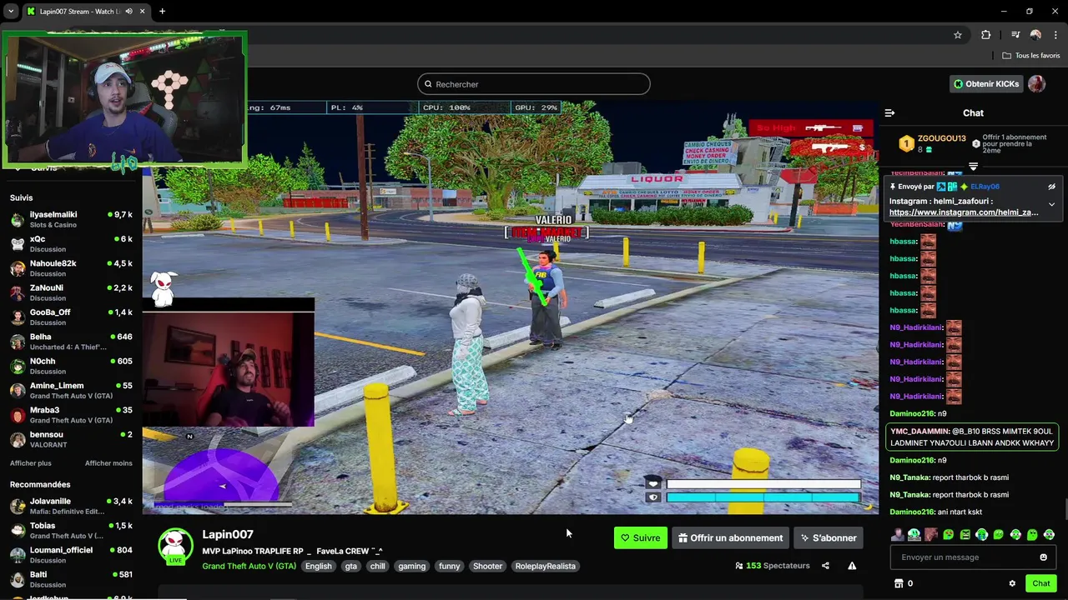This screenshot has height=600, width=1068.
Task: Open ilyaselmaliki channel in sidebar
Action: pos(71,219)
